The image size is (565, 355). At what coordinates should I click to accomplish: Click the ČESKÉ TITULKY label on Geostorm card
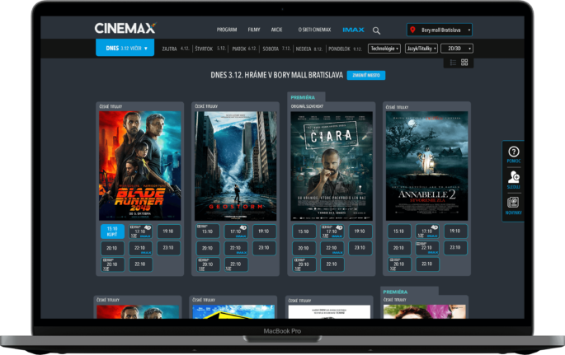click(206, 106)
